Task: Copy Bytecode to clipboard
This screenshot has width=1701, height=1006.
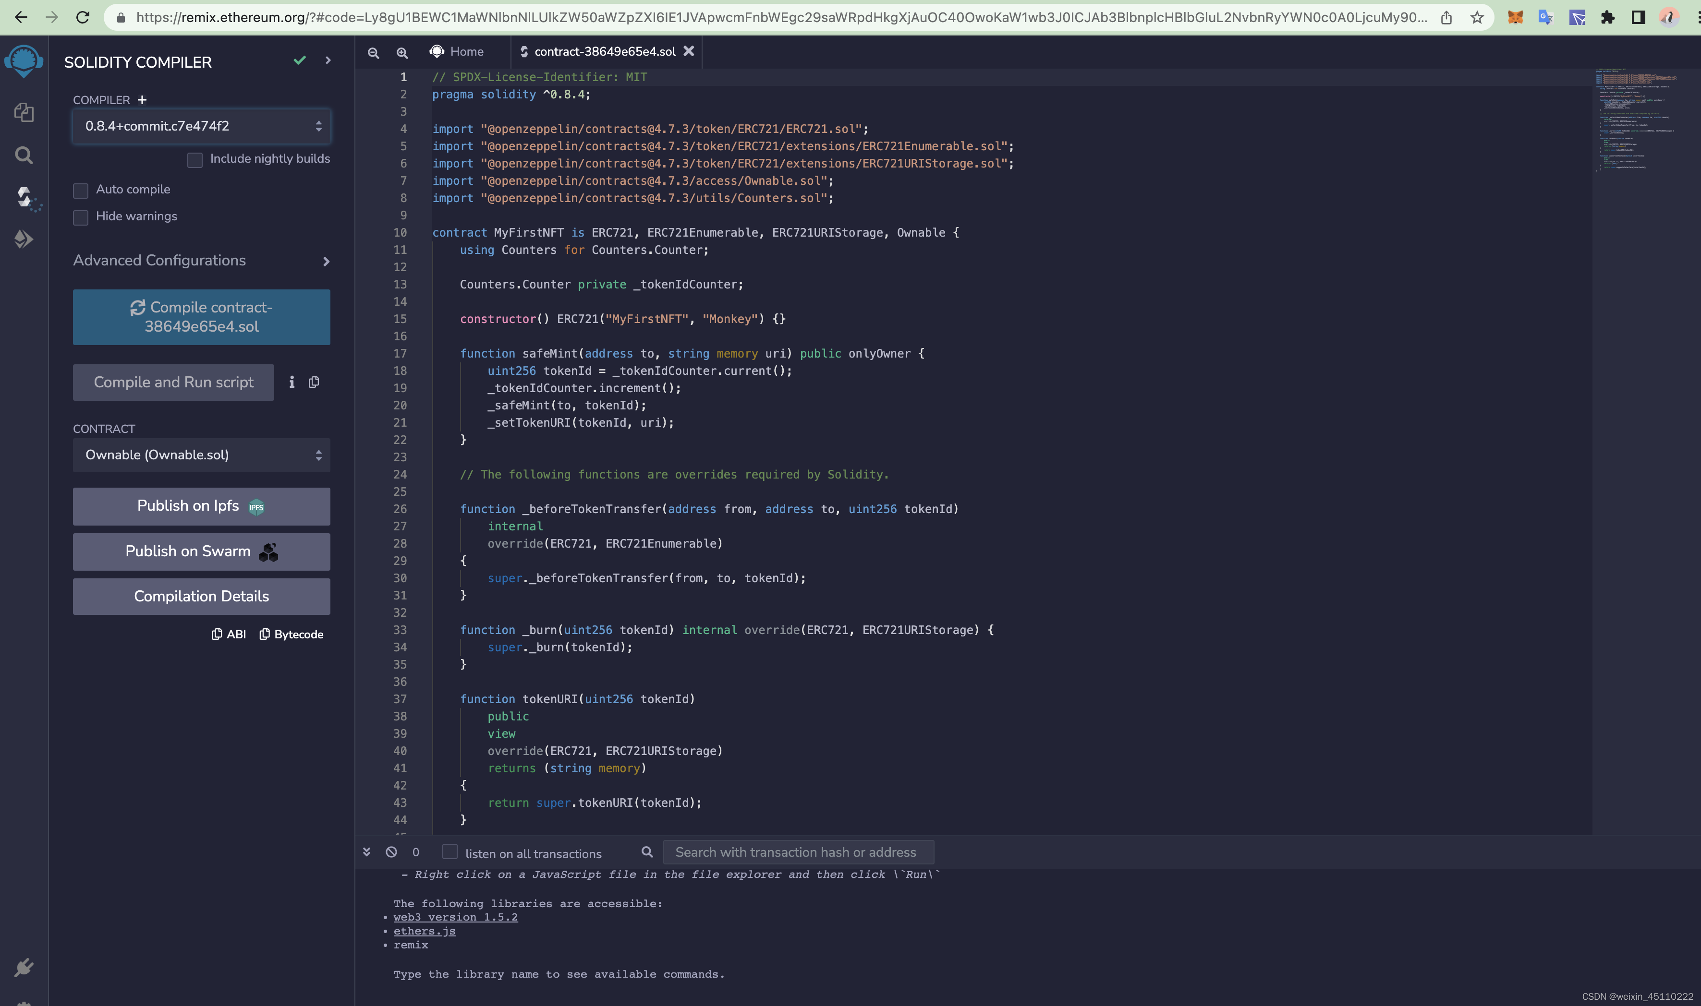Action: (x=292, y=635)
